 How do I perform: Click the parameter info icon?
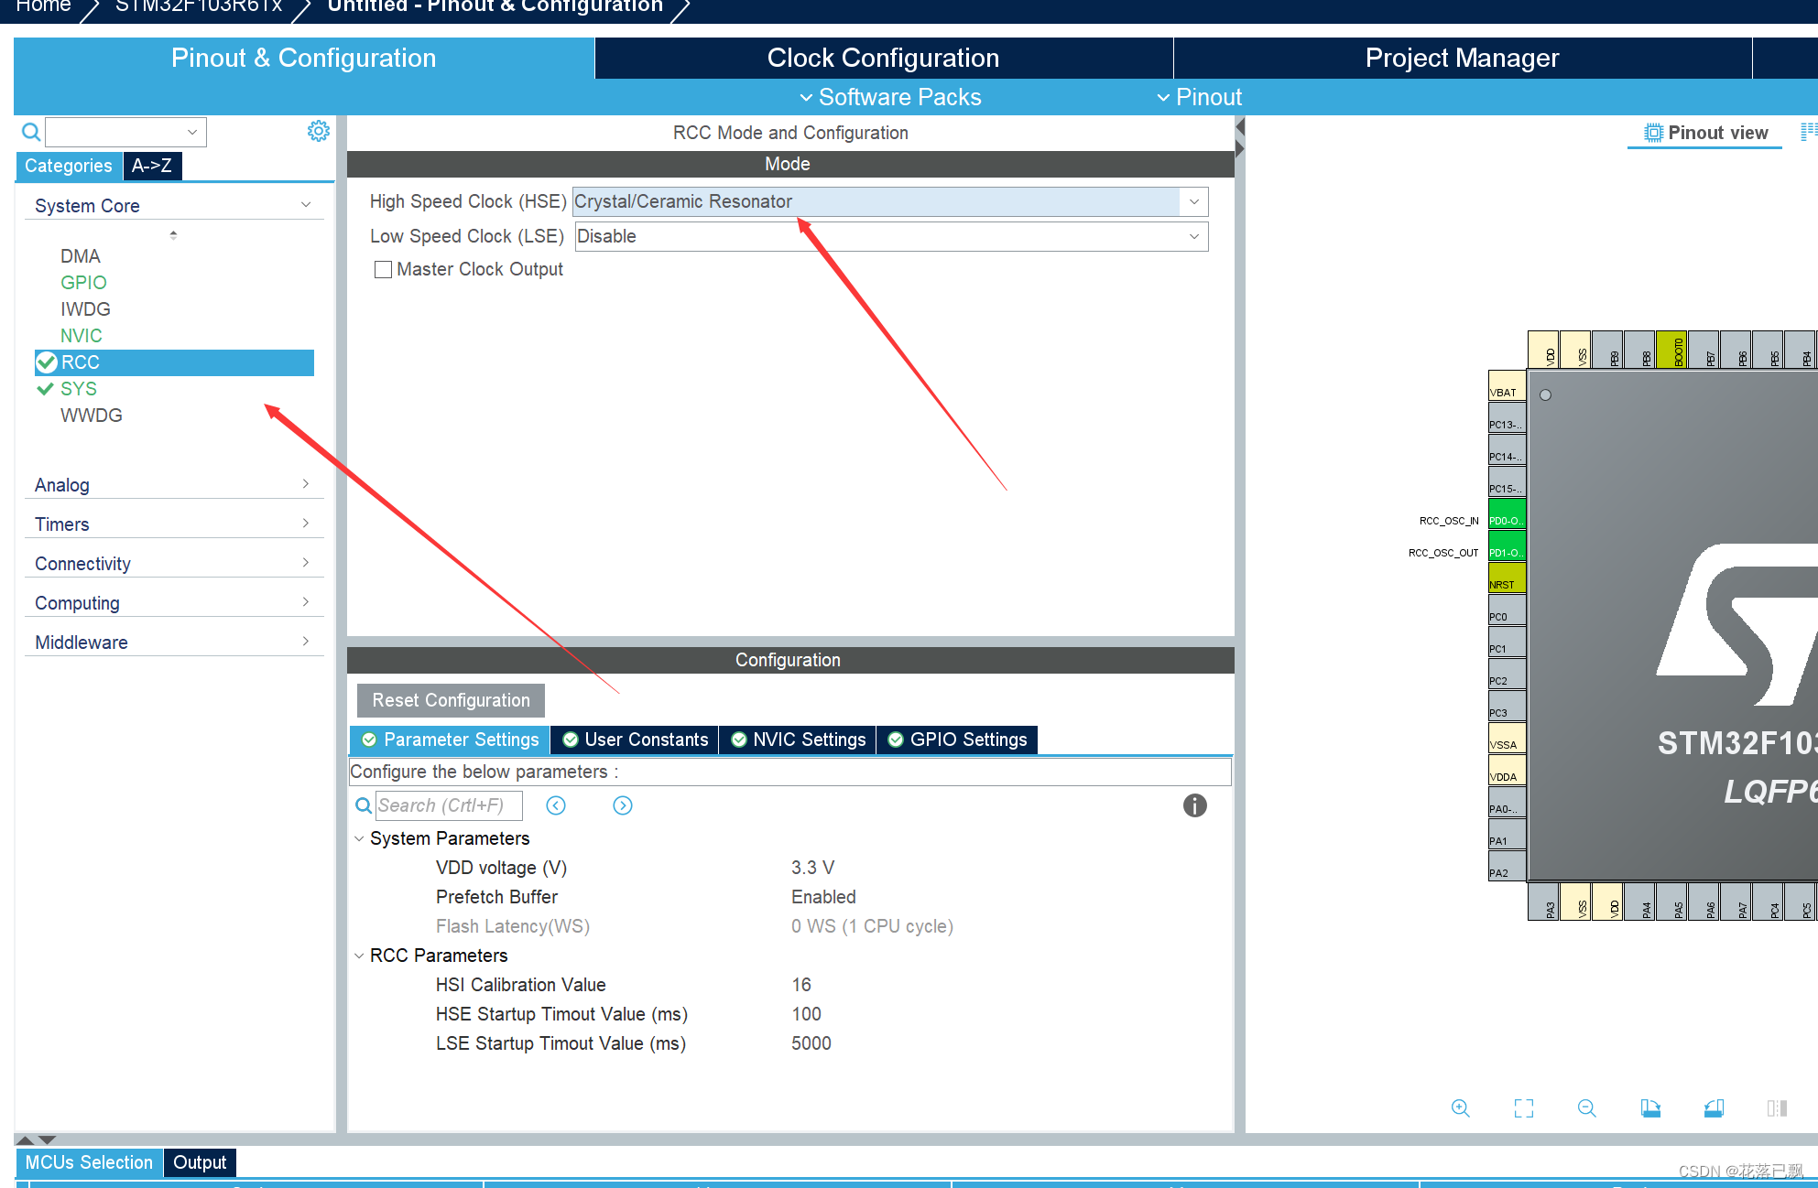1194,805
